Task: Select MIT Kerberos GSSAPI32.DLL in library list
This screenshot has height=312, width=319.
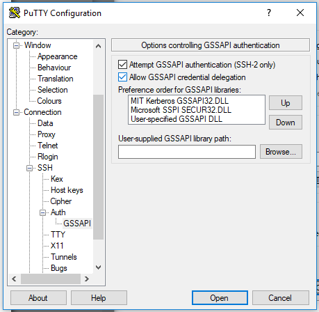Action: pyautogui.click(x=179, y=101)
